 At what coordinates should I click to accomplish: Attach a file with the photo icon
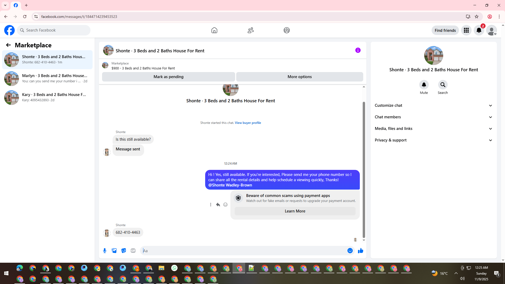tap(114, 251)
